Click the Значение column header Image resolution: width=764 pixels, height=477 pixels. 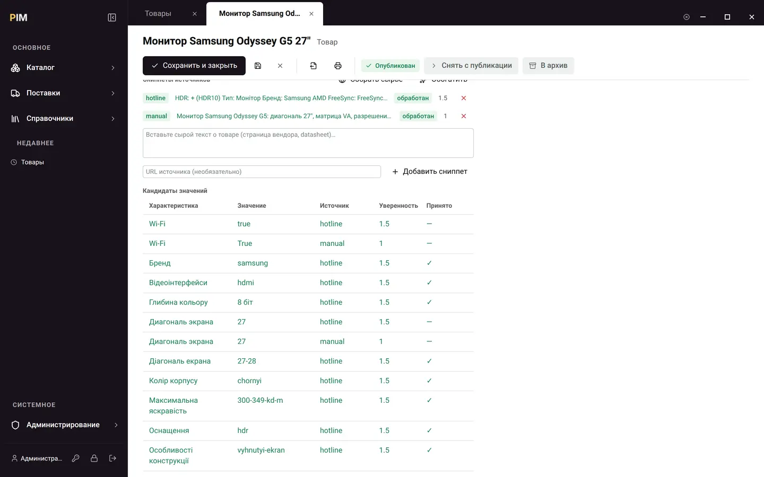coord(252,206)
